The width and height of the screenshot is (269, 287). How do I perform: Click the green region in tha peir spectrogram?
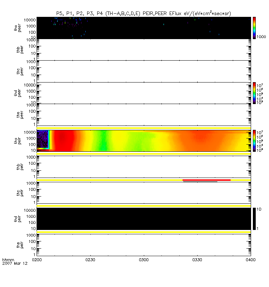(x=103, y=141)
